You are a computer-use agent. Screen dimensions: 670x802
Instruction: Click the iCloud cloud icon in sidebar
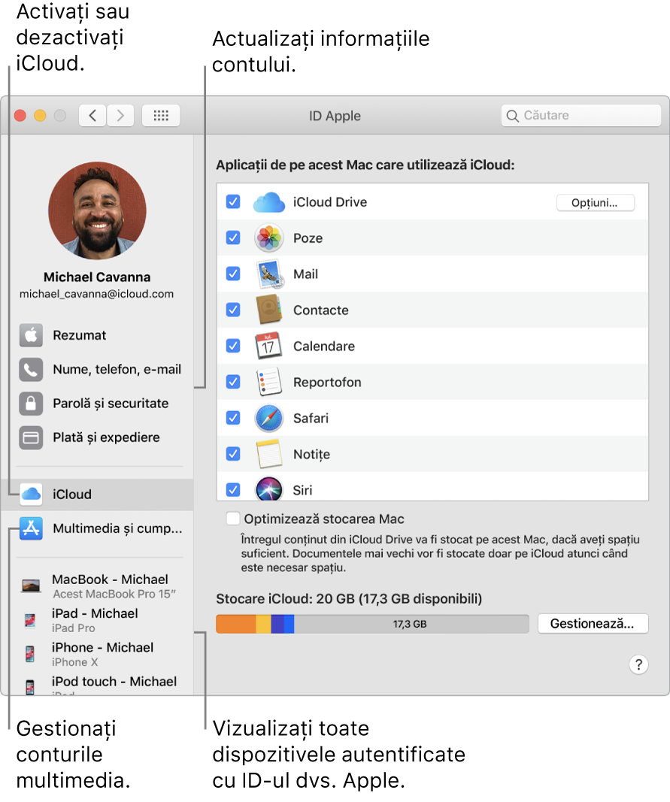point(31,494)
